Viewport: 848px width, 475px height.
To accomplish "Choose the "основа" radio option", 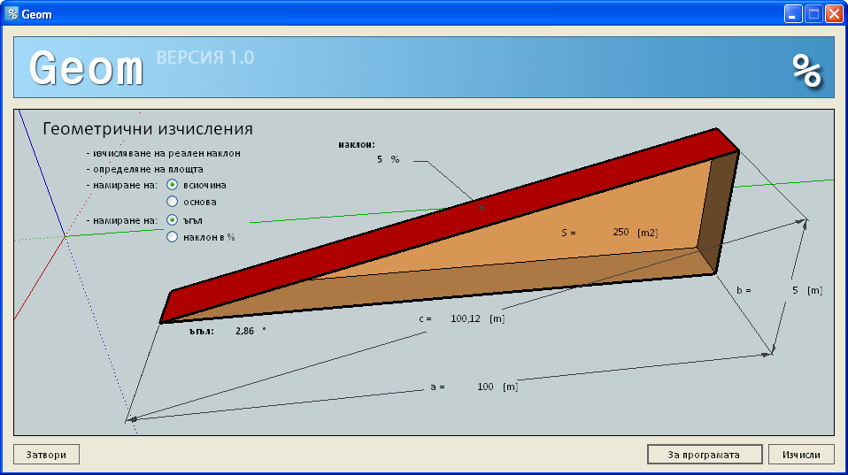I will point(173,202).
